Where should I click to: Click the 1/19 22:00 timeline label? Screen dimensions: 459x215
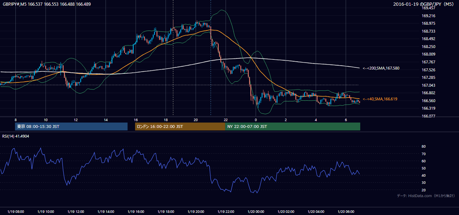coord(226,212)
